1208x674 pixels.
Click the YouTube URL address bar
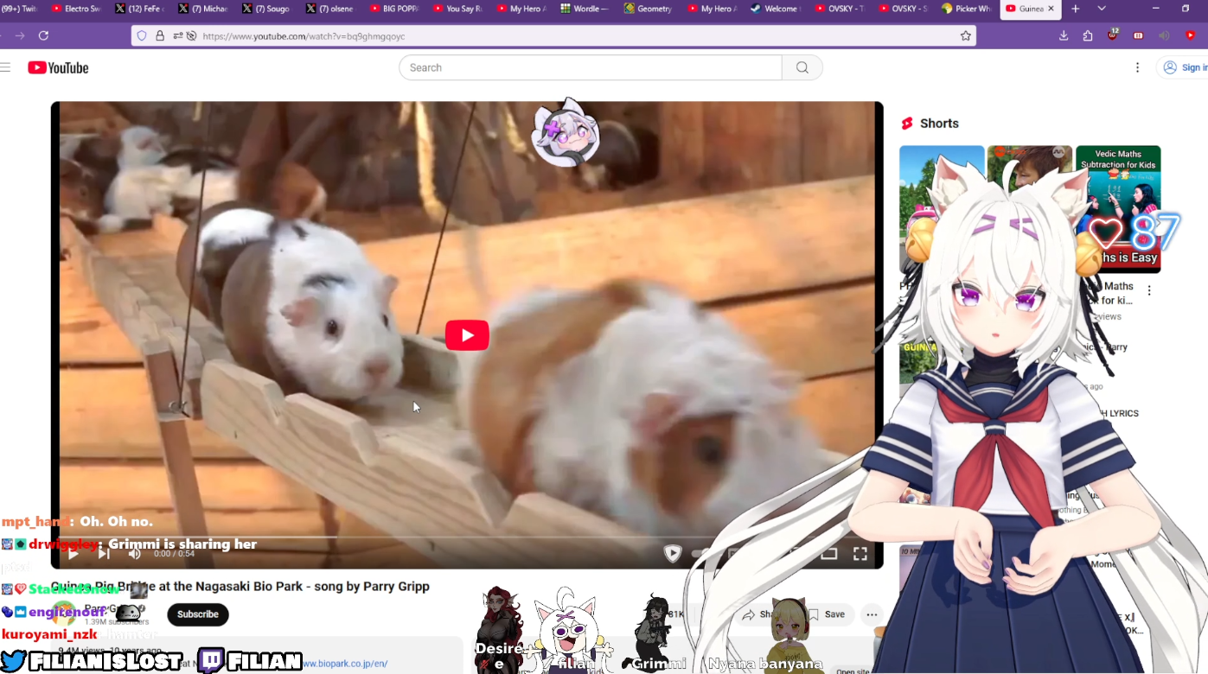click(553, 35)
